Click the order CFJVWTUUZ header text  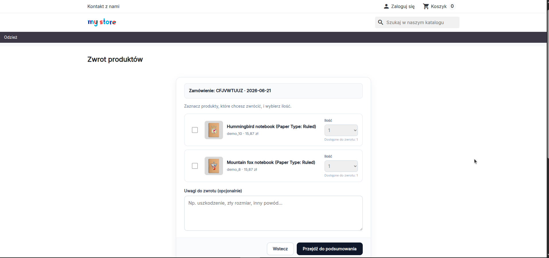(230, 91)
